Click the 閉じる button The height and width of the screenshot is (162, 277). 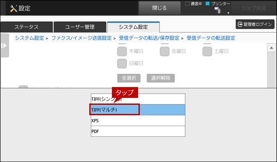point(159,8)
